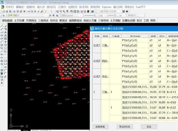Open the lineweight ByLayer dropdown

click(124, 15)
